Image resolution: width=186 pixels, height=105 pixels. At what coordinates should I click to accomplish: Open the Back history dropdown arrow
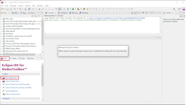123,9
